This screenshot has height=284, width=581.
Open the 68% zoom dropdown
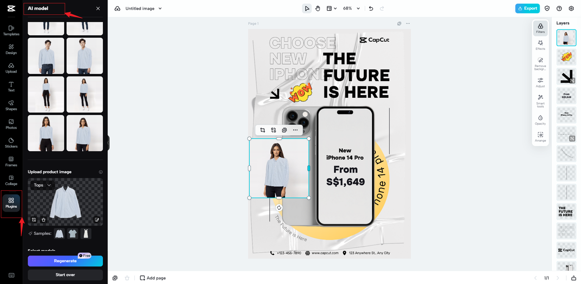(x=351, y=8)
